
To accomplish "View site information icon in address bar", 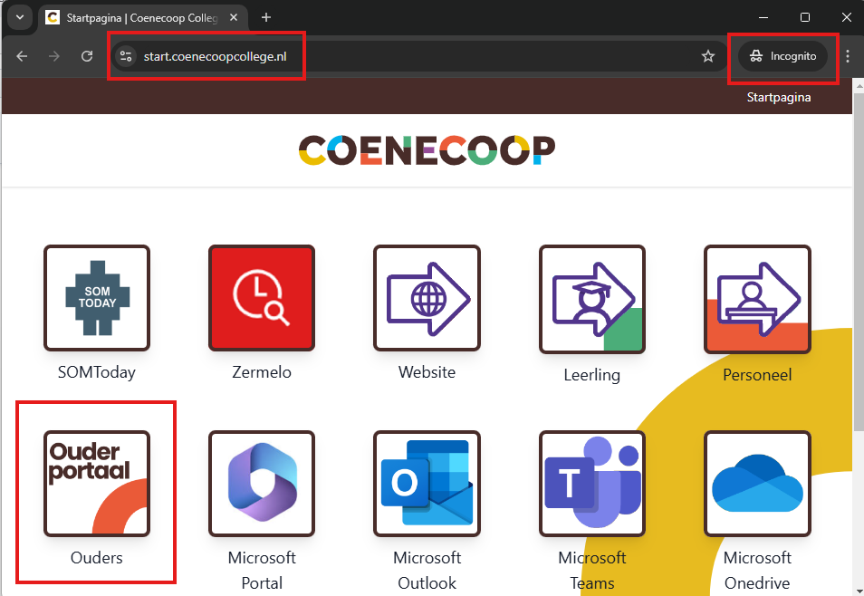I will [126, 56].
